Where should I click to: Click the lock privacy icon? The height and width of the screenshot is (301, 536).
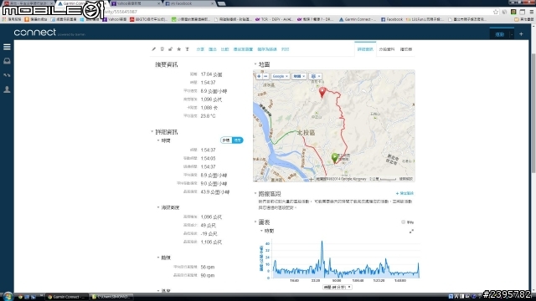coord(170,49)
